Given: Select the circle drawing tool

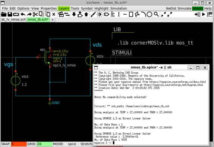Looking at the screenshot, I should click(x=149, y=14).
